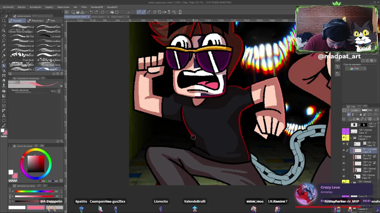Image resolution: width=380 pixels, height=213 pixels.
Task: Toggle visibility of Capa 19 layer
Action: tap(344, 176)
